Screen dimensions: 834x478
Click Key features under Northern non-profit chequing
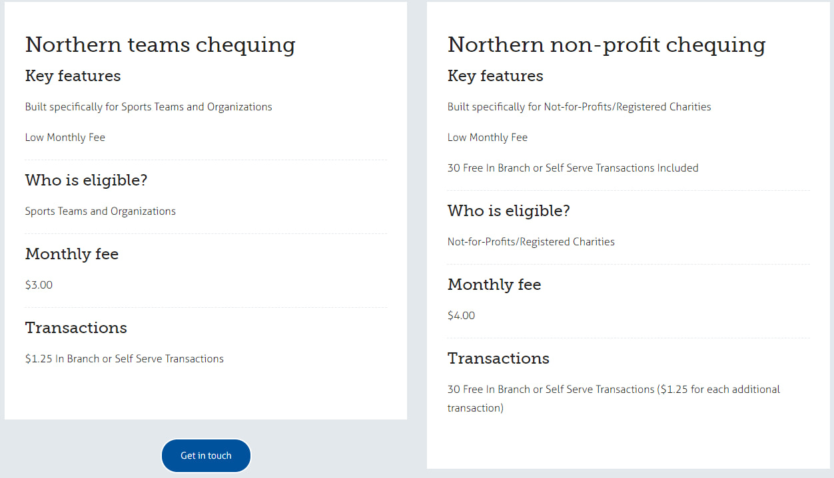(x=495, y=76)
